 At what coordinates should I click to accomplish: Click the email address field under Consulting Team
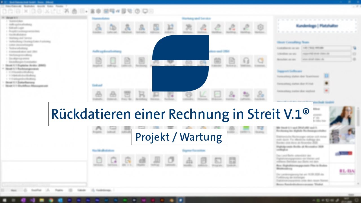(326, 54)
